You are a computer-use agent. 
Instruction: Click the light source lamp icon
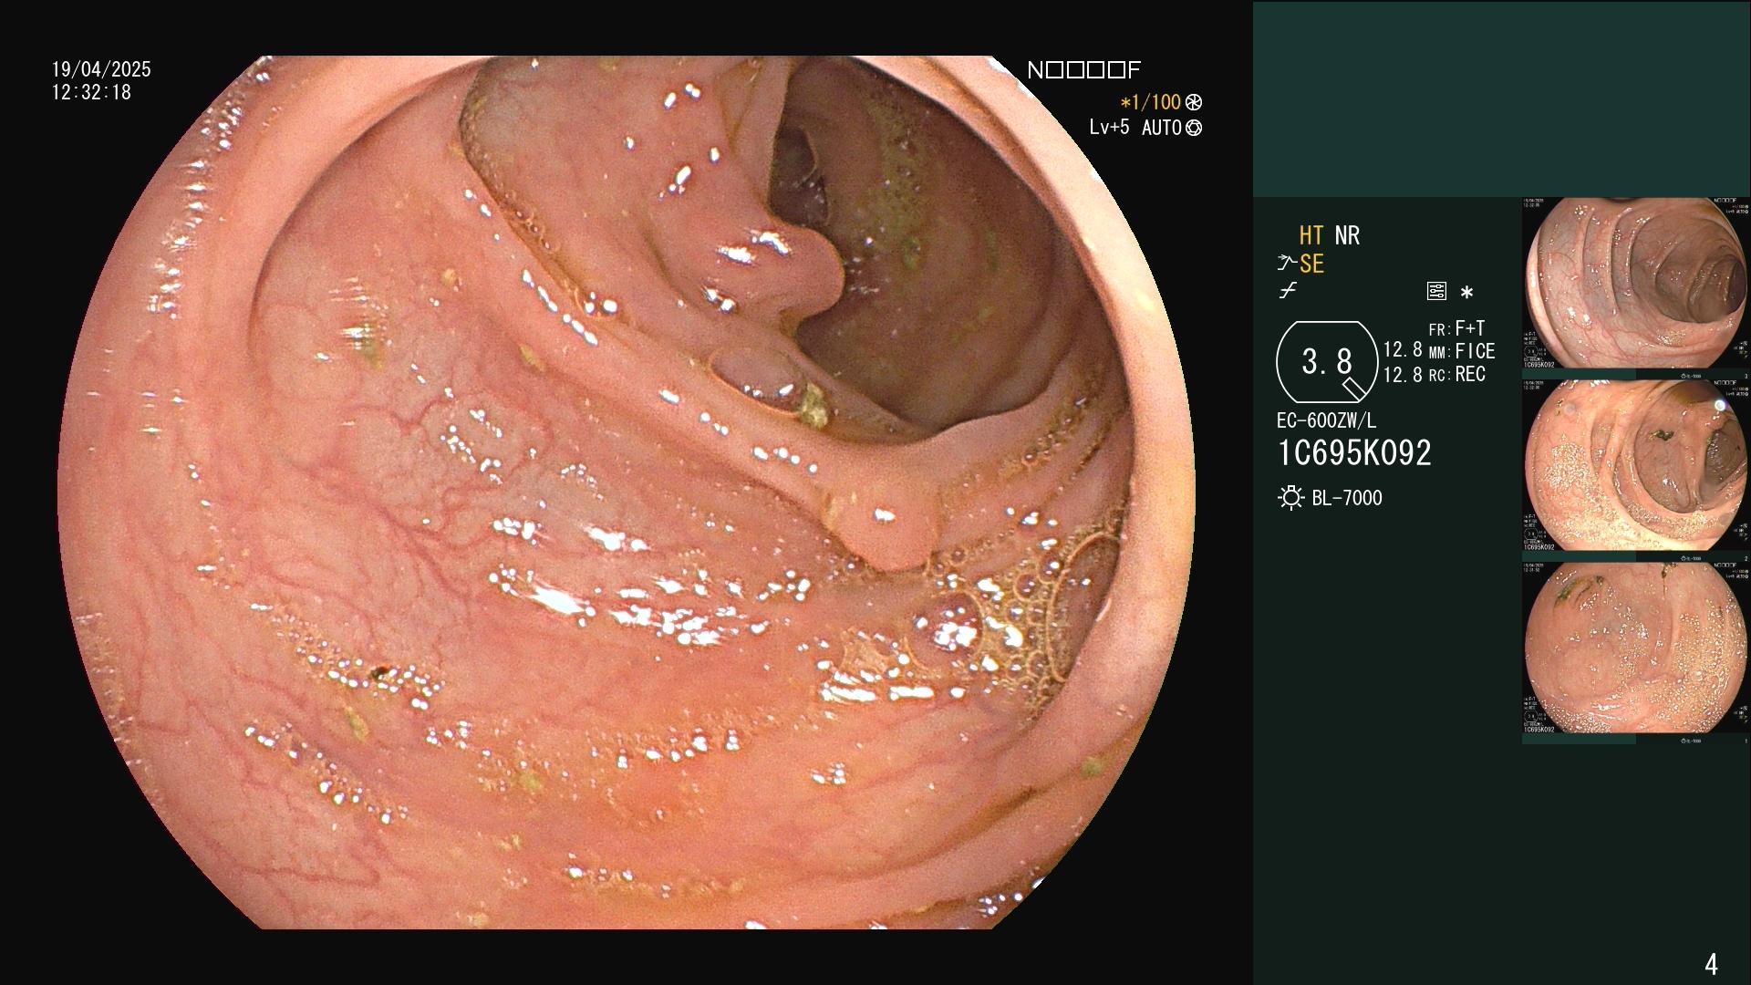(1290, 498)
